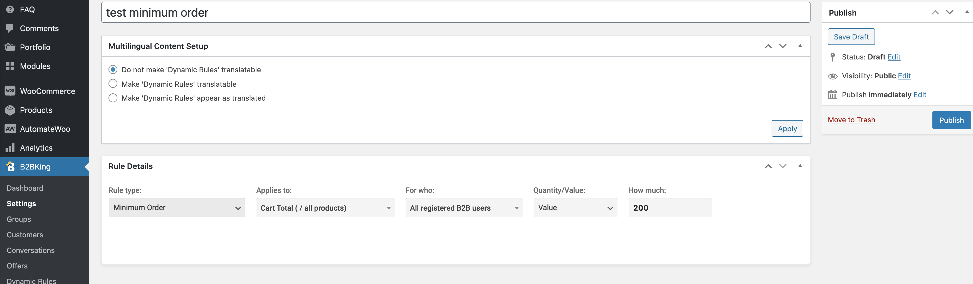The width and height of the screenshot is (973, 284).
Task: Move Multilingual Content Setup panel down
Action: (x=783, y=46)
